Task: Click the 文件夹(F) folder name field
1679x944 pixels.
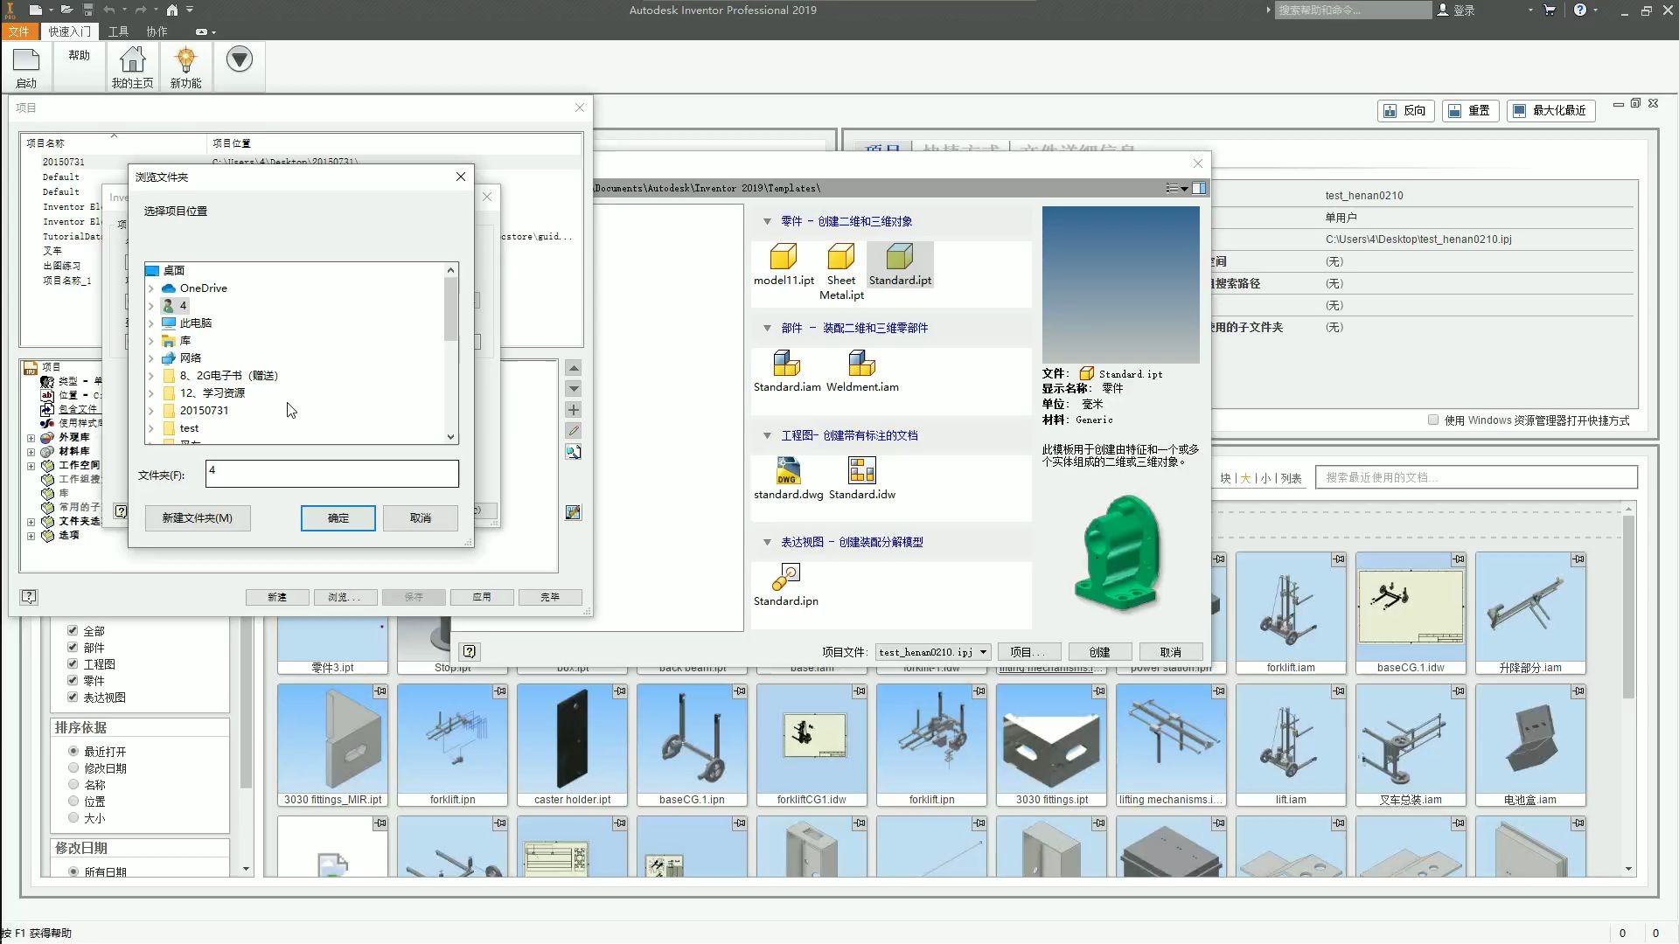Action: [x=332, y=474]
